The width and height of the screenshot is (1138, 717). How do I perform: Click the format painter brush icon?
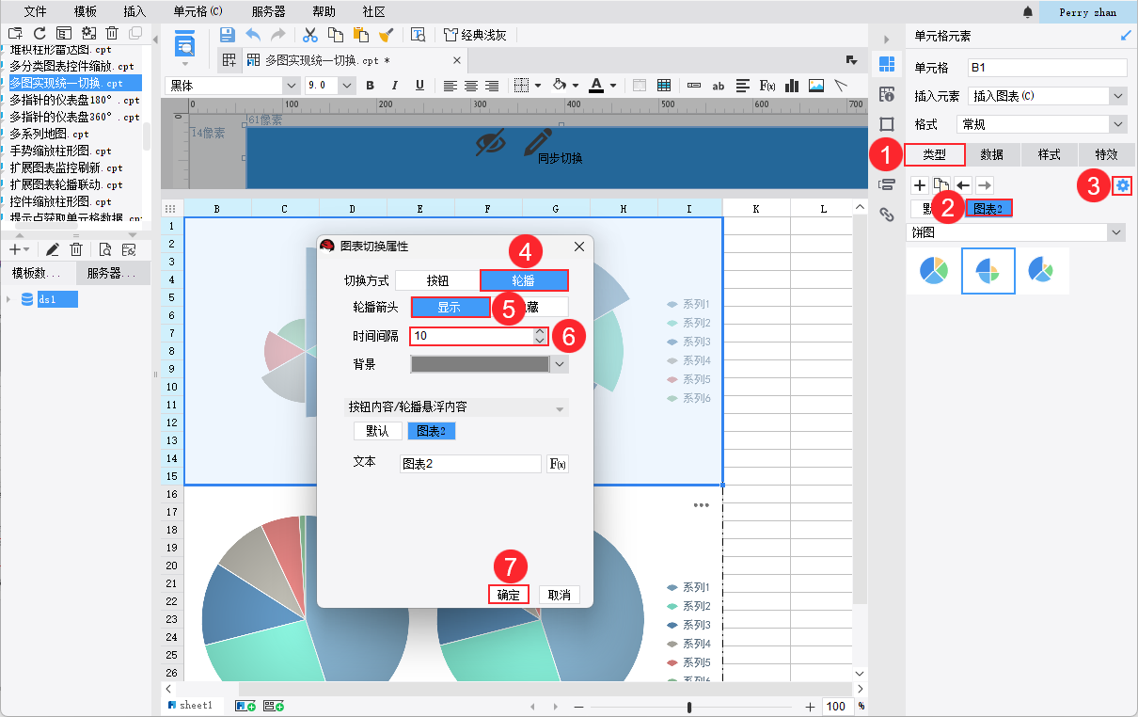coord(386,35)
